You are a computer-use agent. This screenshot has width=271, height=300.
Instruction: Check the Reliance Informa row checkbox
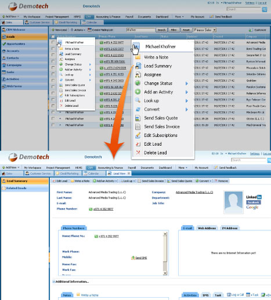[53, 93]
